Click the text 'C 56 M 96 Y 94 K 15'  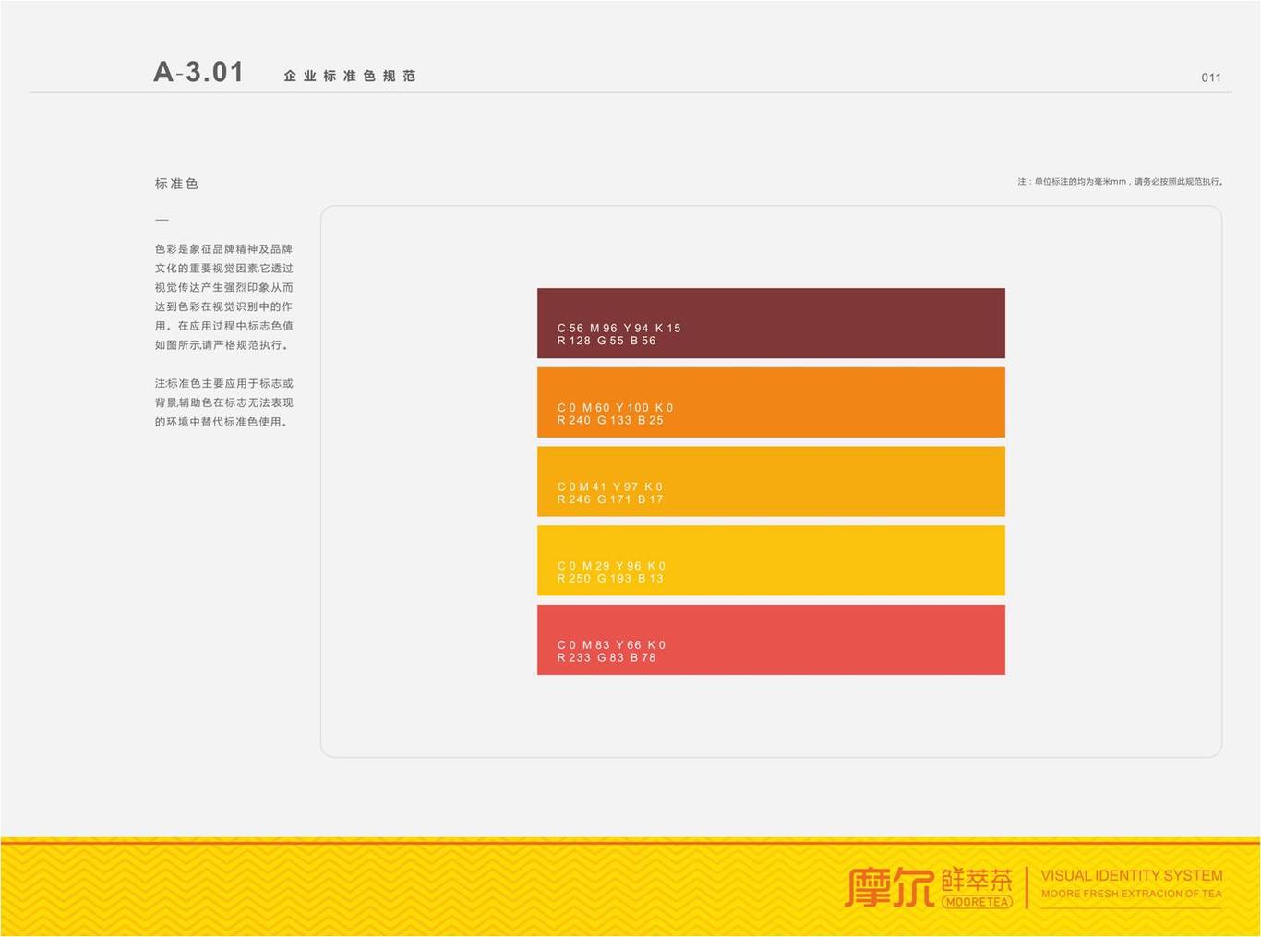point(618,328)
